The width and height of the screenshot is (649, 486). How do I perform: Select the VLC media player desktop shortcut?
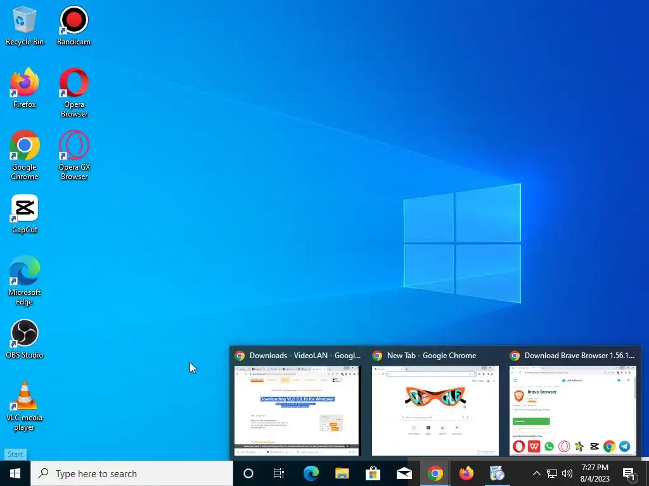point(25,406)
